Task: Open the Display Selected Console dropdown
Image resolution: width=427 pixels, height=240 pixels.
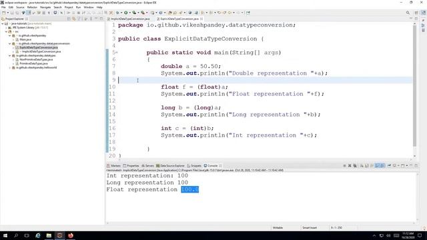Action: 398,166
